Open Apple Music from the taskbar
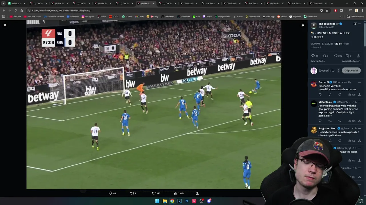Screen dimensions: 366x205 coord(194,201)
